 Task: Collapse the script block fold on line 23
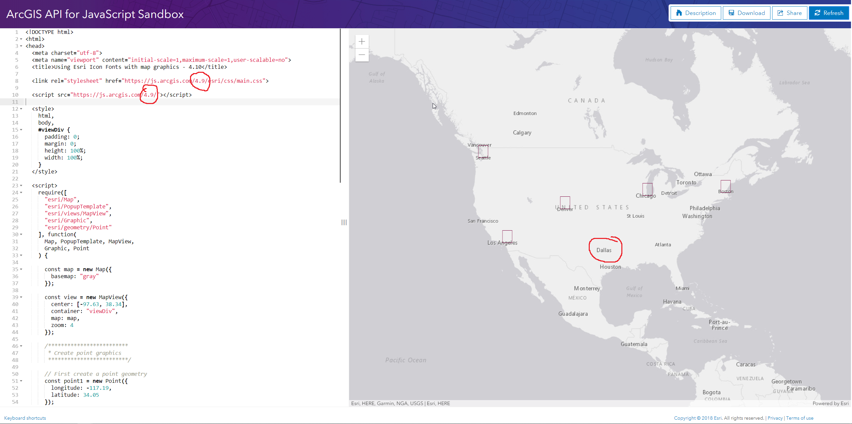click(21, 186)
